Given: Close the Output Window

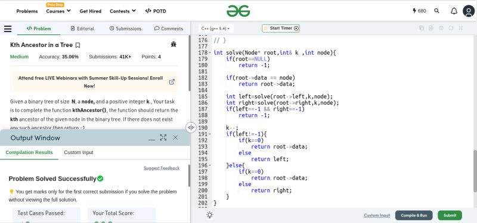Looking at the screenshot, I should [175, 137].
